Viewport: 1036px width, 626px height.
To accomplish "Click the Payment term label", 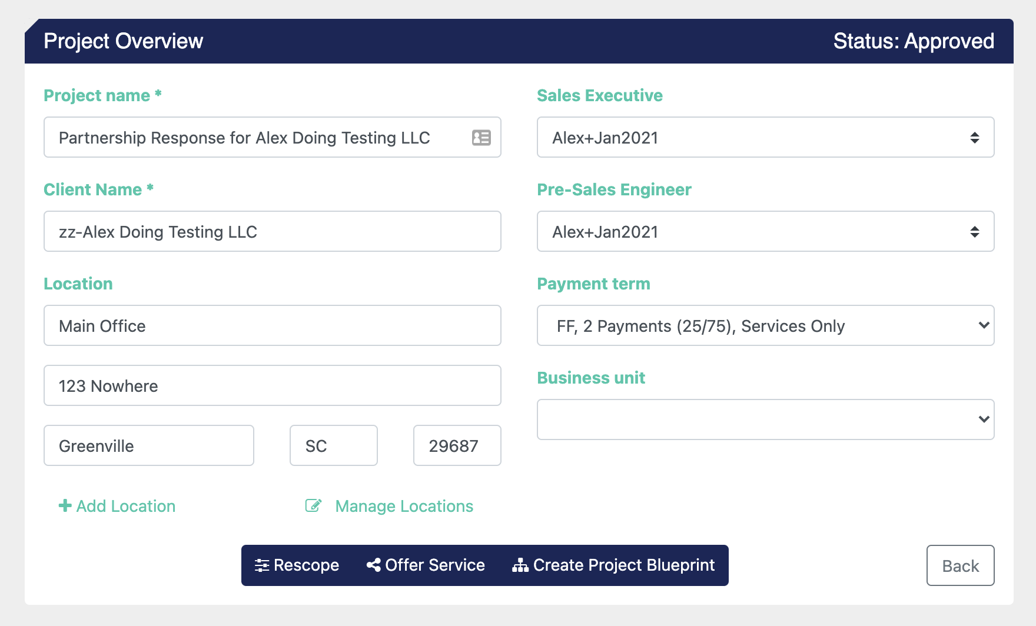I will pyautogui.click(x=593, y=284).
